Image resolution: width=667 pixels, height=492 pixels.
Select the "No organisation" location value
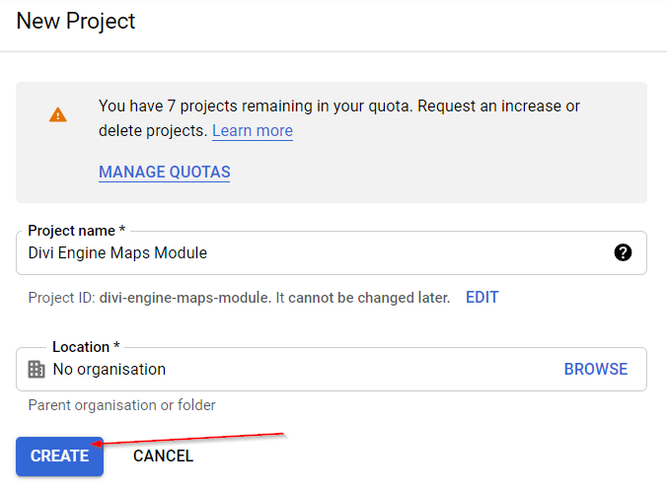(x=110, y=370)
